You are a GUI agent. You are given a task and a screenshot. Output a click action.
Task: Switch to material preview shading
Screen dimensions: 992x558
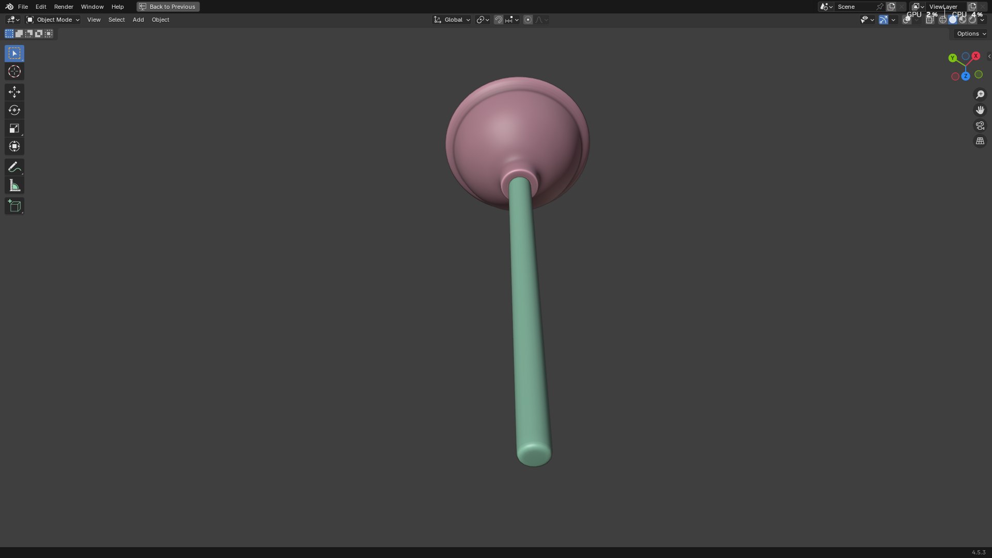(963, 20)
